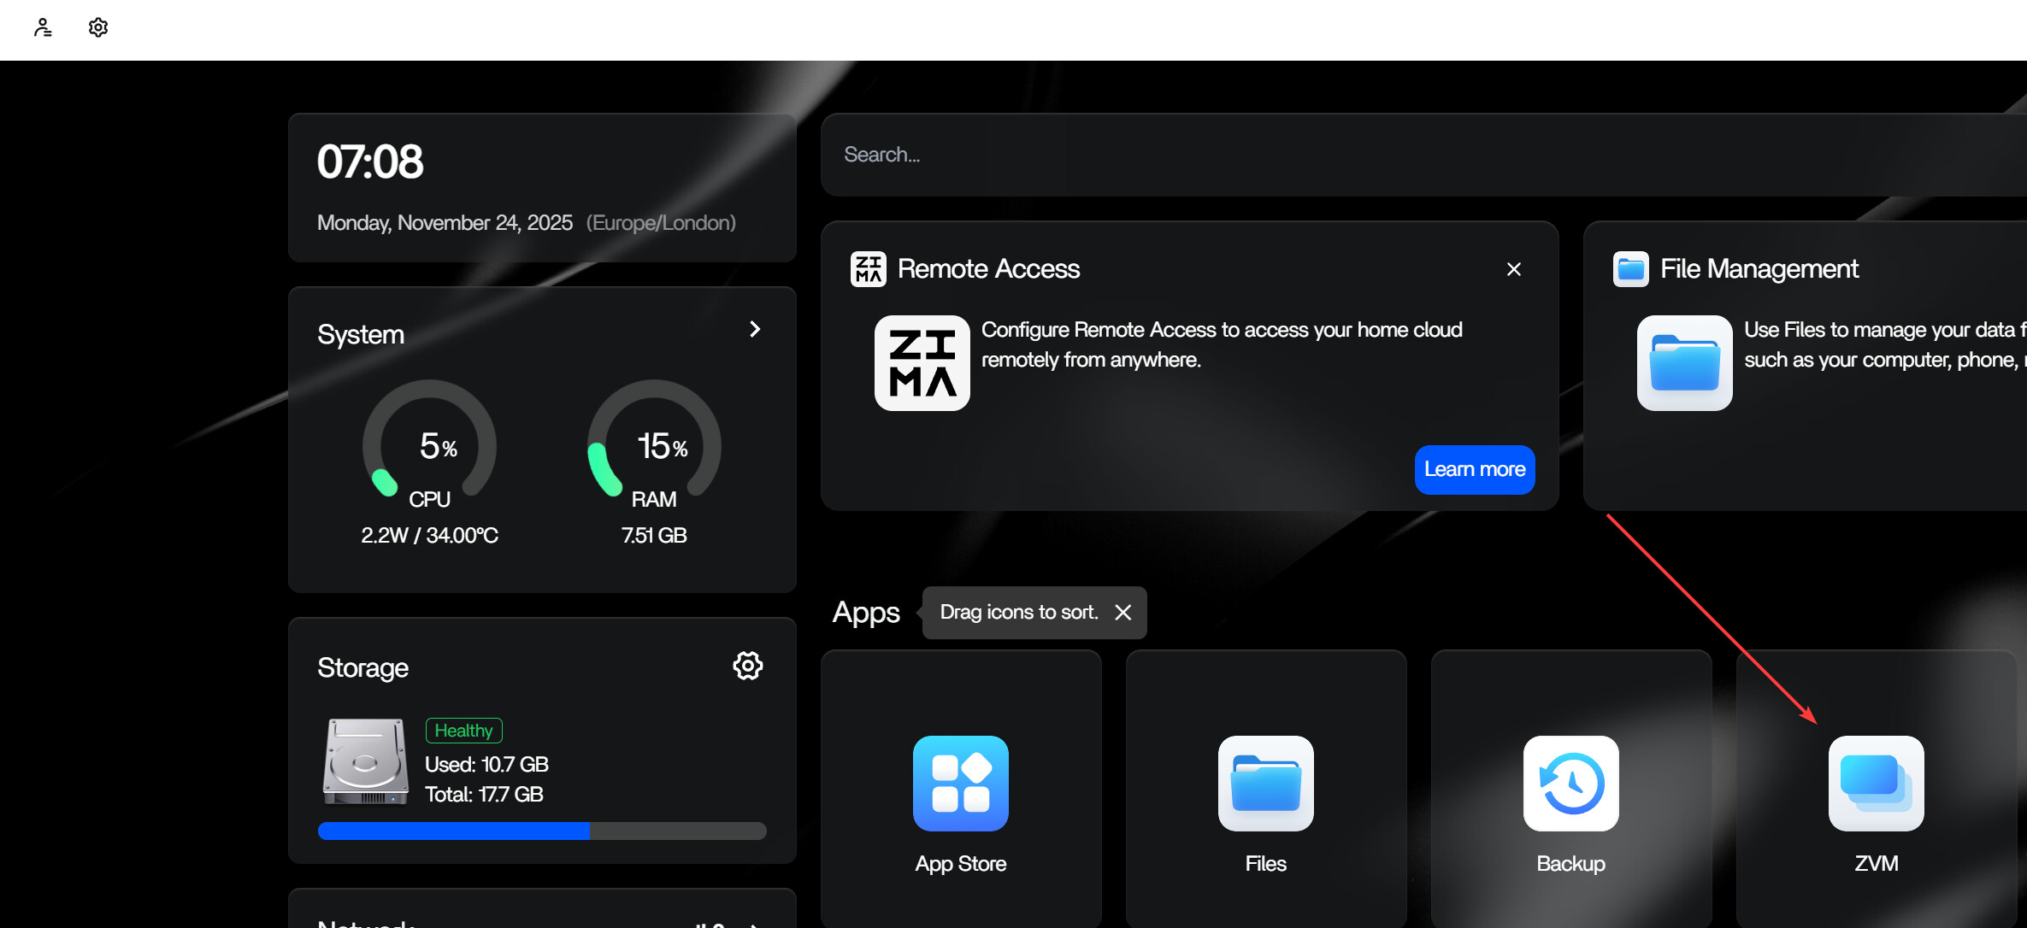Open the Files app
This screenshot has width=2027, height=928.
pos(1265,784)
